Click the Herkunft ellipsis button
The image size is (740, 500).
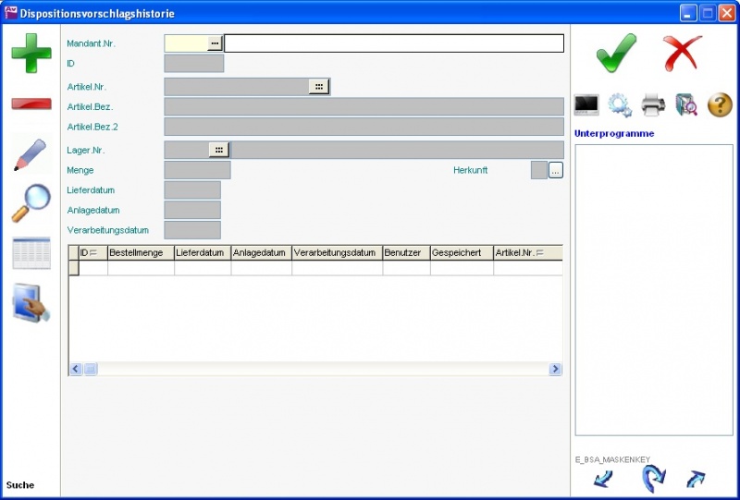coord(556,170)
